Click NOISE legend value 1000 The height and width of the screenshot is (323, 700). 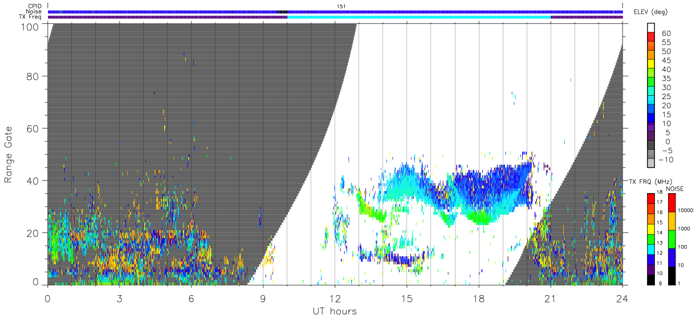pyautogui.click(x=684, y=229)
